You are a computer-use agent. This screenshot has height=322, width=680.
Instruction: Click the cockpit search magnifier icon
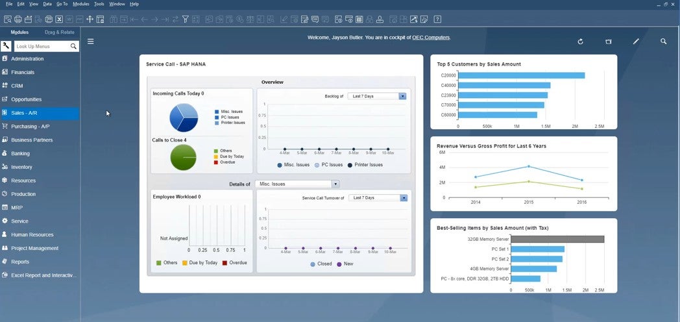tap(663, 42)
